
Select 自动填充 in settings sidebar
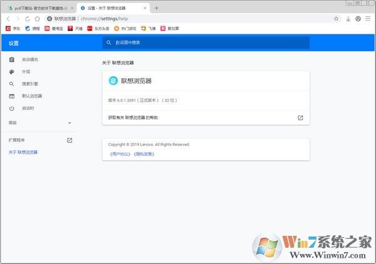click(x=29, y=59)
